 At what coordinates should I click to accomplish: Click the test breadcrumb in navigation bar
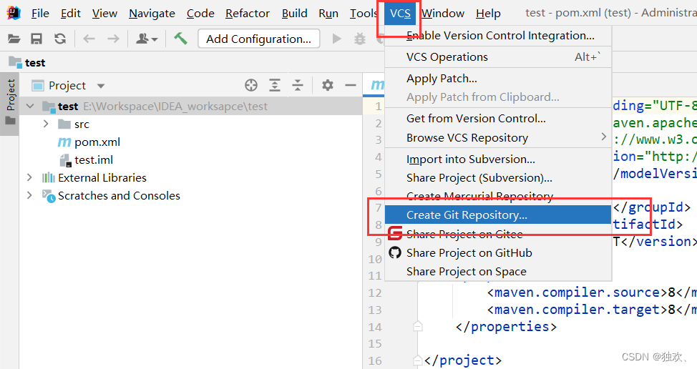click(x=27, y=63)
